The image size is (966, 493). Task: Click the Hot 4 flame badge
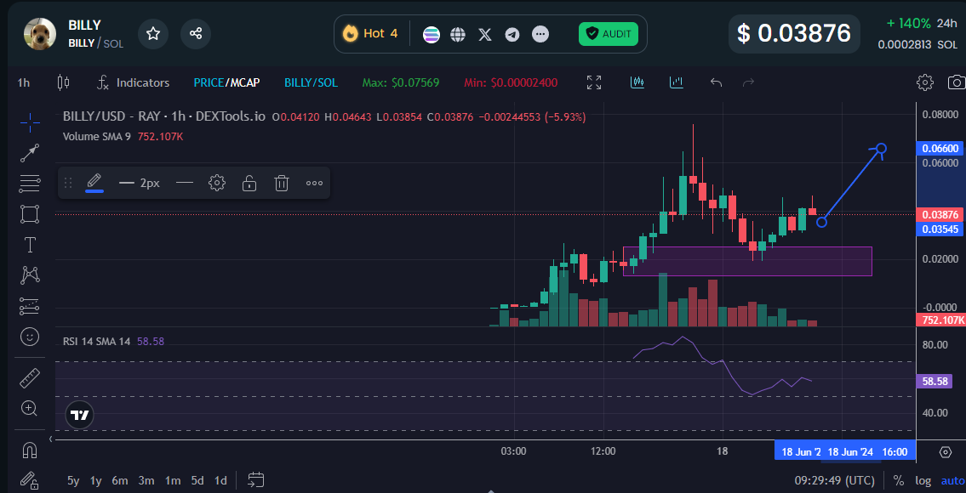pos(371,33)
